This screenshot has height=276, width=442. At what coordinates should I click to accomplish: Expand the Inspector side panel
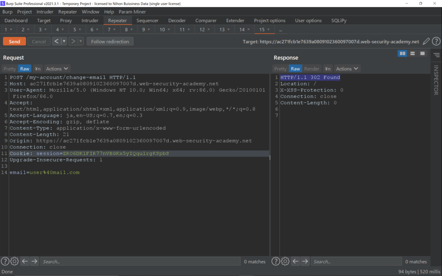[x=436, y=80]
